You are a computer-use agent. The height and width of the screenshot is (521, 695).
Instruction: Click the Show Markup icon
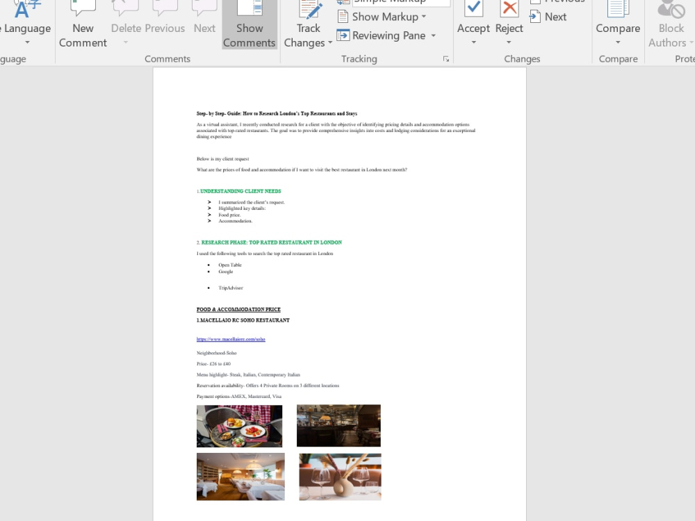click(x=343, y=17)
